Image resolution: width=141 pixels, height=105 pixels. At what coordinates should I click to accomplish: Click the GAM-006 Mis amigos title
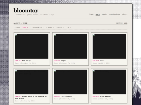tap(23, 61)
